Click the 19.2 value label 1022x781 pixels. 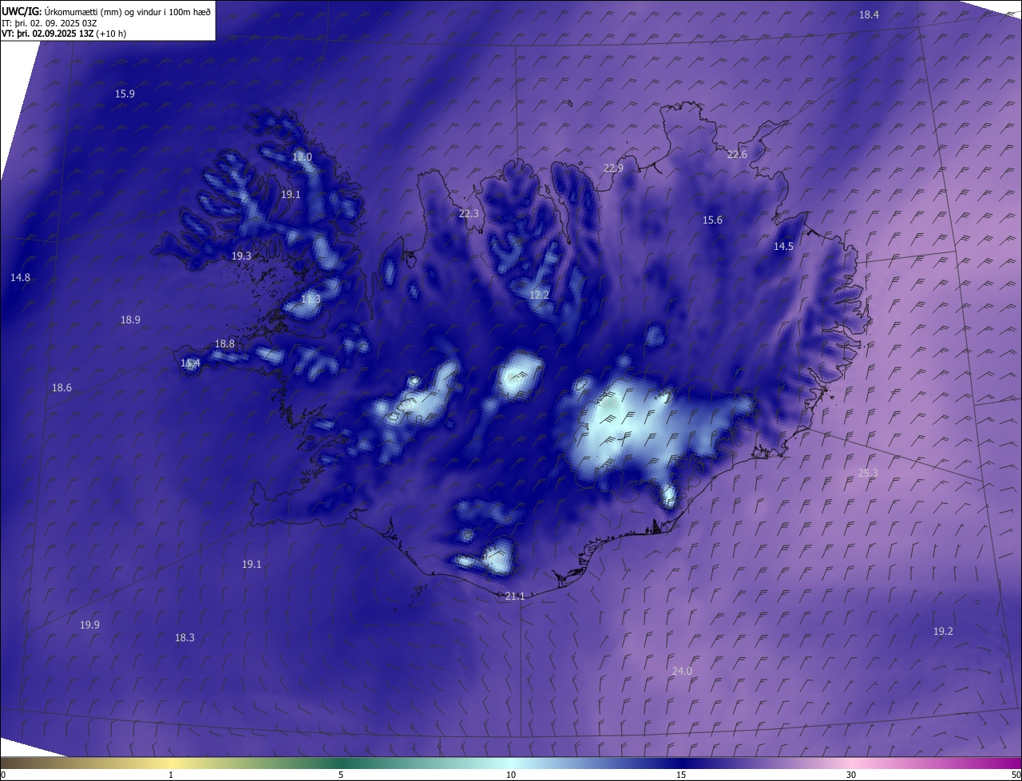coord(943,631)
